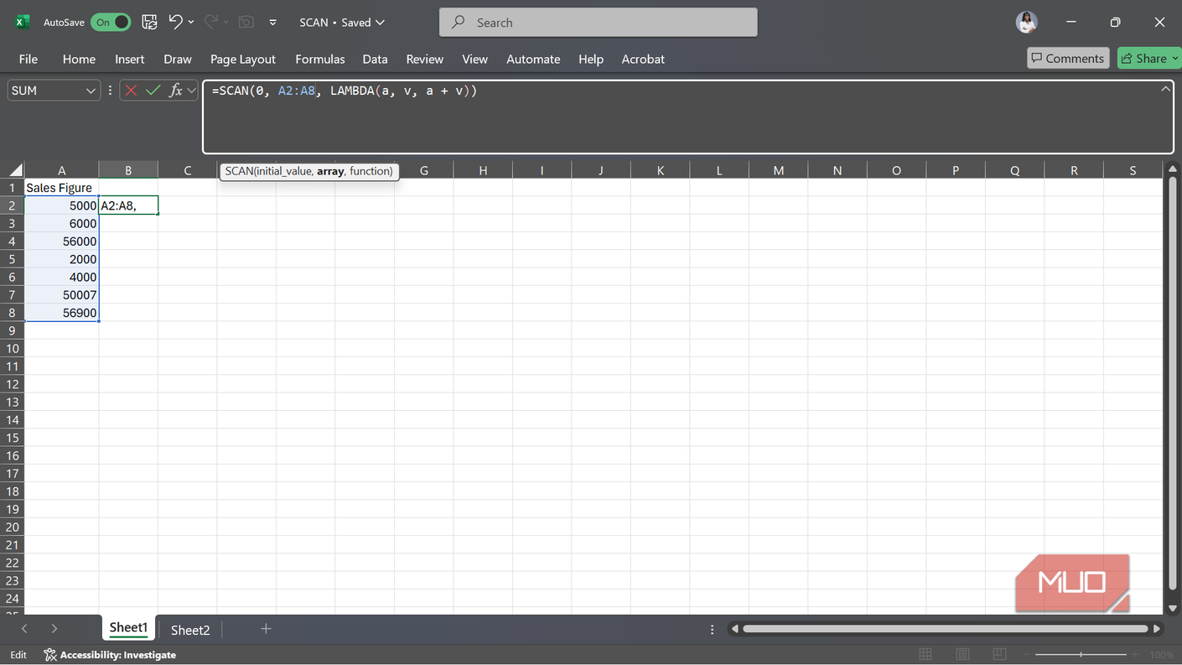The width and height of the screenshot is (1182, 665).
Task: Expand the Name Box dropdown showing SUM
Action: tap(91, 91)
